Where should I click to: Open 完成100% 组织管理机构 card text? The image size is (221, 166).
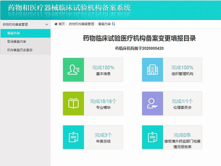[x=182, y=70]
